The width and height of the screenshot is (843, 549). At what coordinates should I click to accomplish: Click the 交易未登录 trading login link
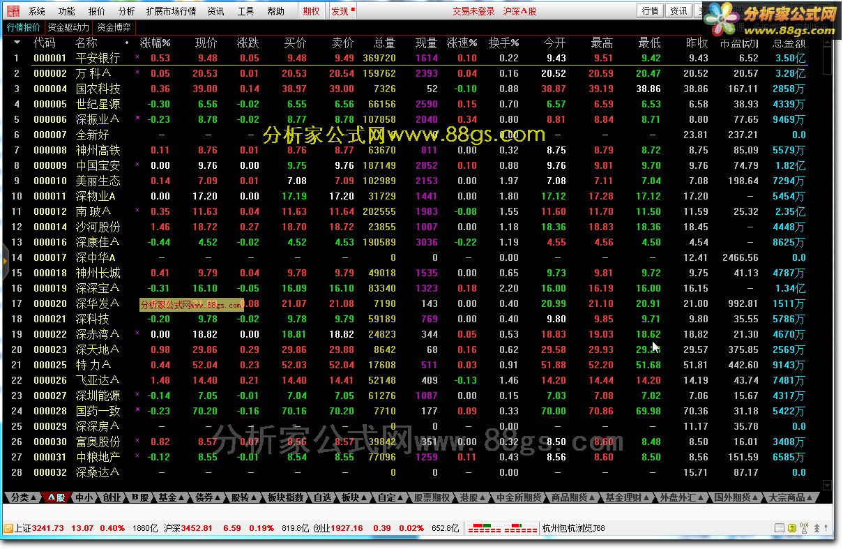click(x=473, y=11)
